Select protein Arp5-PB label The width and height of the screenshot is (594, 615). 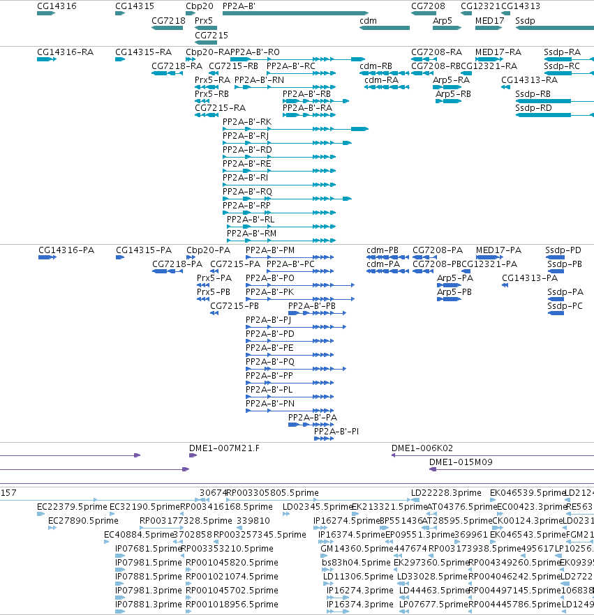pyautogui.click(x=454, y=292)
